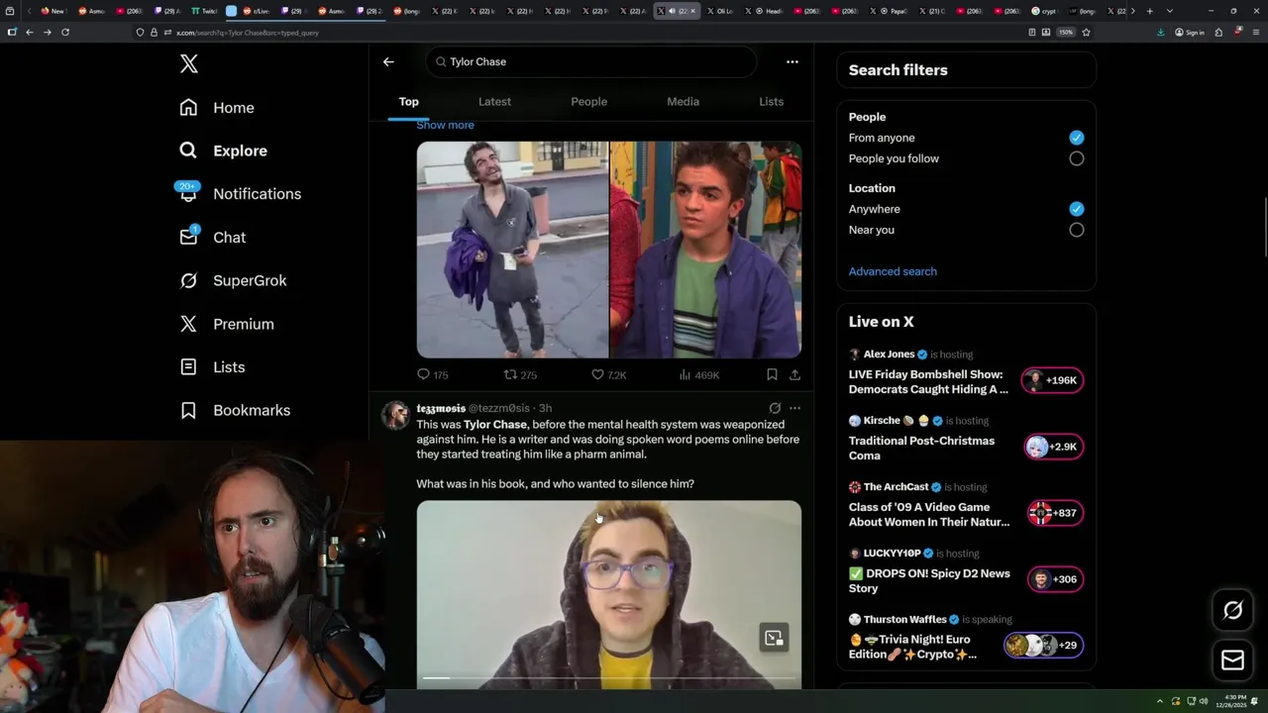
Task: Open the Home page from sidebar
Action: [x=217, y=108]
